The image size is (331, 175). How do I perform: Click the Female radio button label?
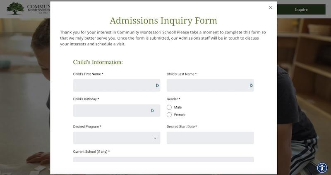pyautogui.click(x=180, y=115)
